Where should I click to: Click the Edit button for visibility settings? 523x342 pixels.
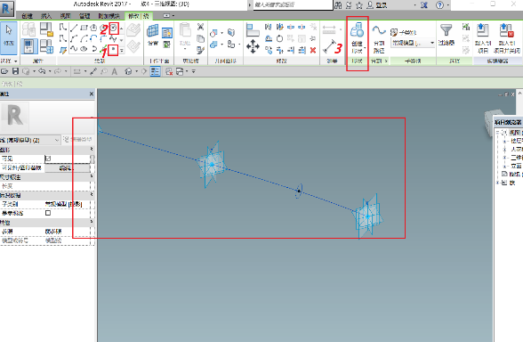[x=65, y=168]
